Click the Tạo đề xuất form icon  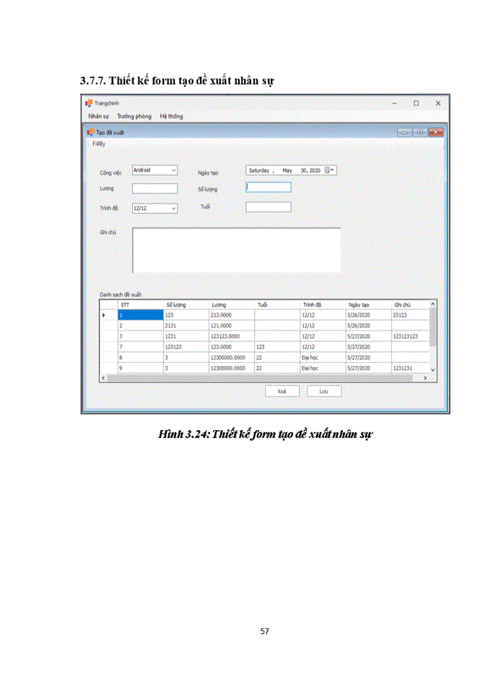tap(91, 132)
